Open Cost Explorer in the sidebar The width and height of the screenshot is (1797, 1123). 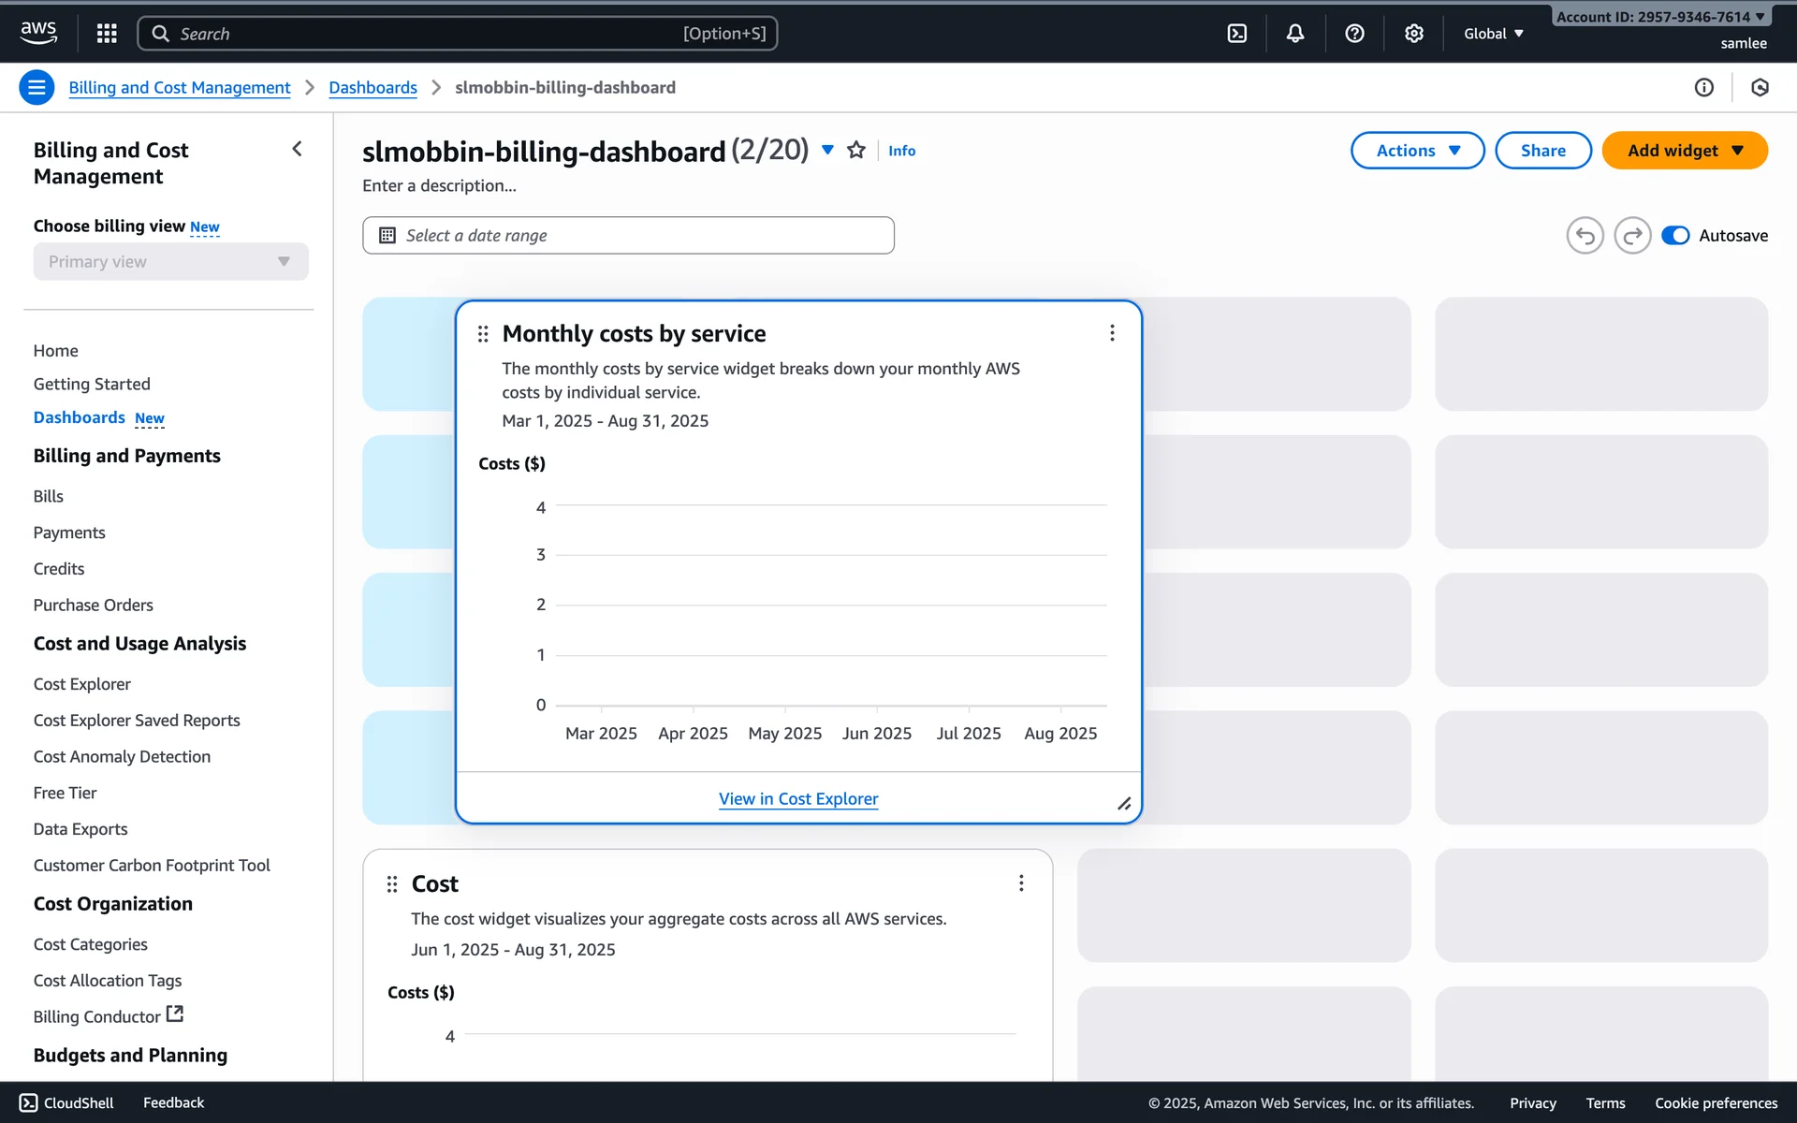[82, 684]
